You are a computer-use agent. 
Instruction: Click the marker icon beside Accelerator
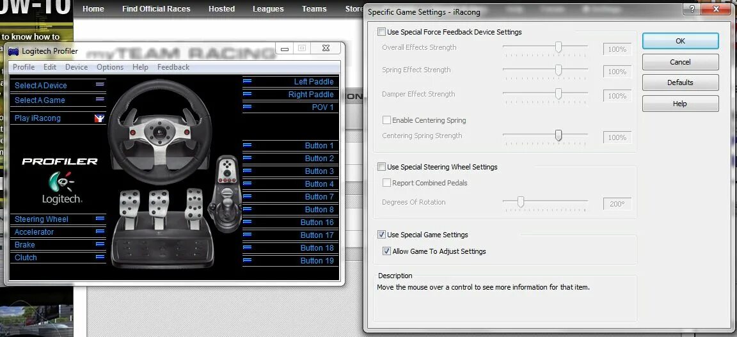click(x=100, y=231)
